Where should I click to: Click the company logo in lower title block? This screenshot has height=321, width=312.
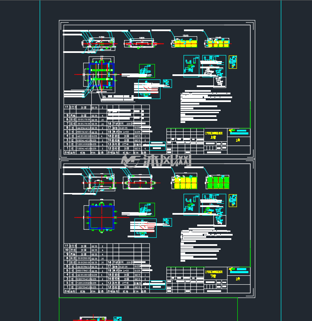pos(232,269)
